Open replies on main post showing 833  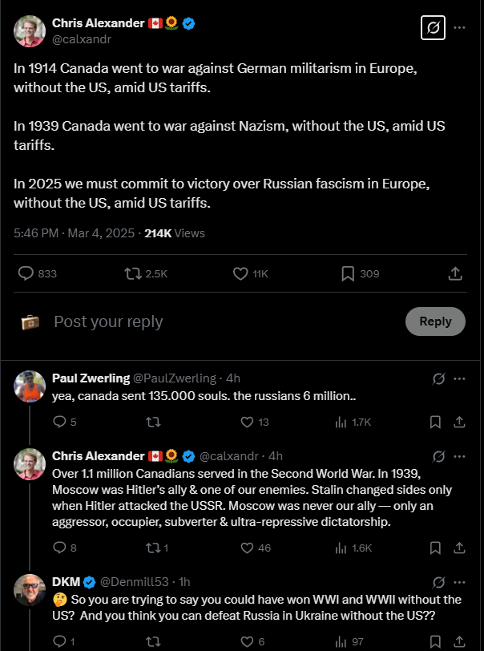38,273
